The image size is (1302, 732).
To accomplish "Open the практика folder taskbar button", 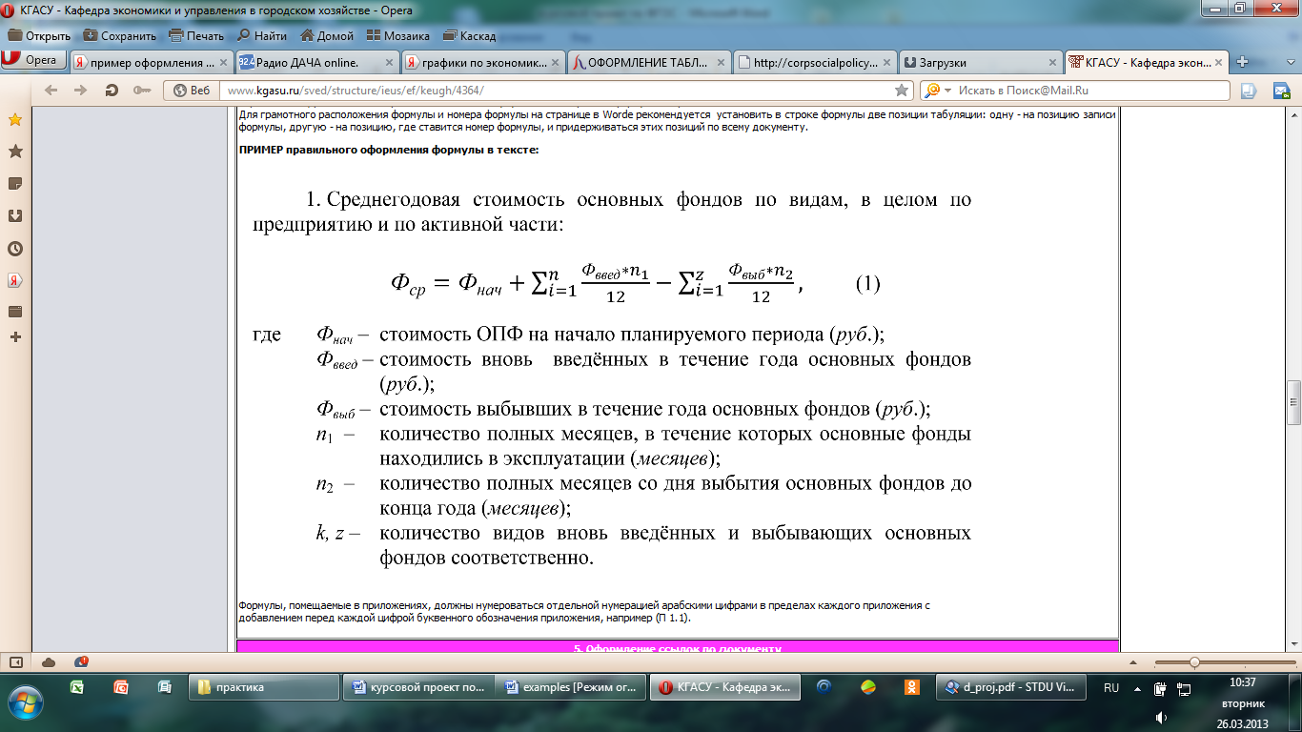I will click(x=265, y=687).
